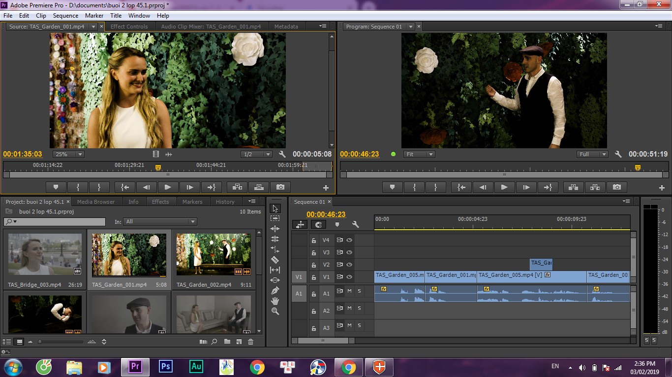Open the Fit zoom dropdown in Program monitor

coord(419,154)
